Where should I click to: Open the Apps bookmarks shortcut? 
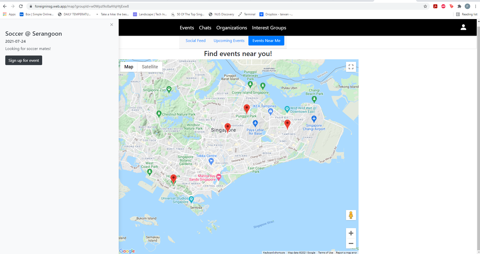coord(9,14)
